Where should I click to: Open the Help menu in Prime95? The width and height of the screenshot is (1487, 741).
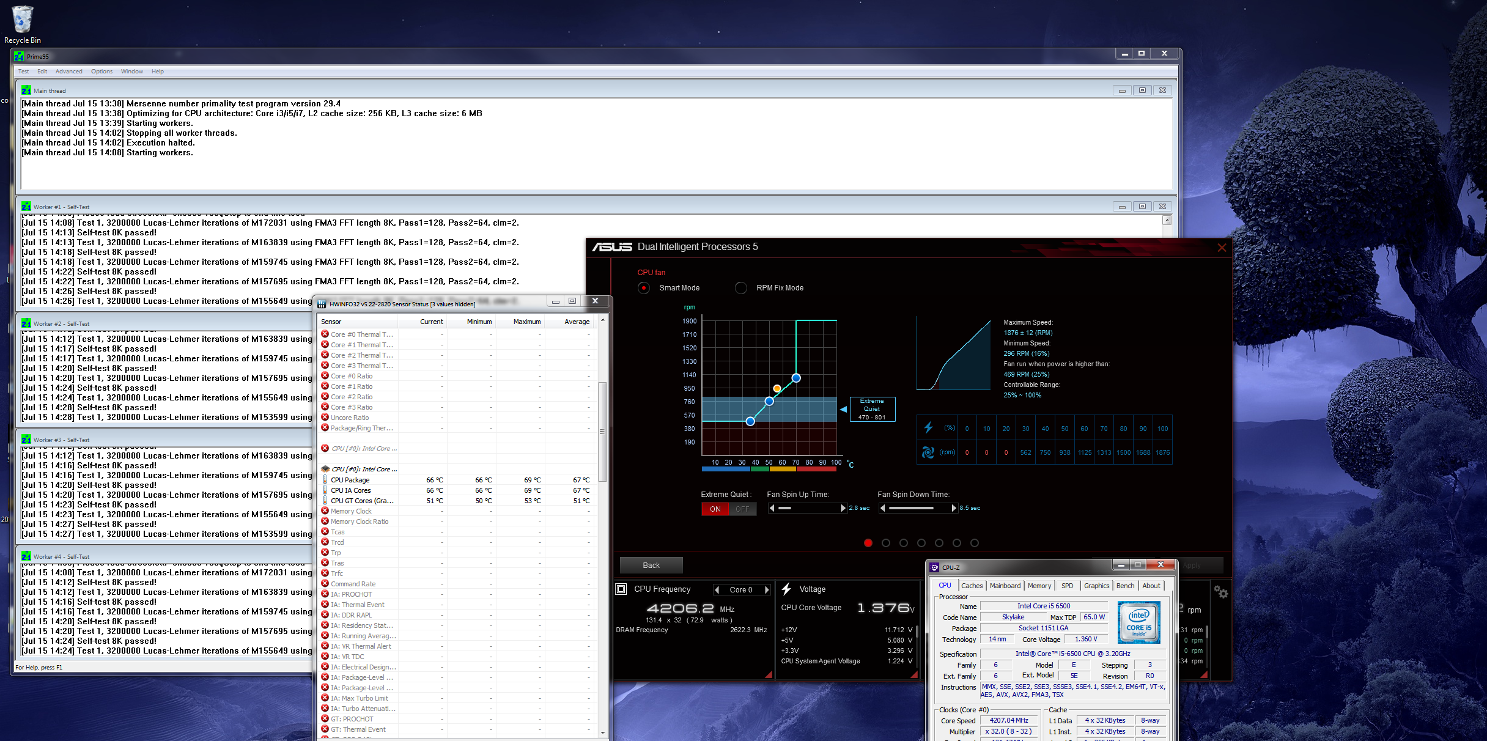[x=158, y=71]
